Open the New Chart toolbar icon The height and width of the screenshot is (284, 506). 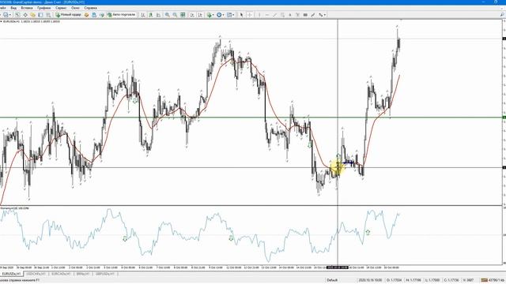[6, 15]
